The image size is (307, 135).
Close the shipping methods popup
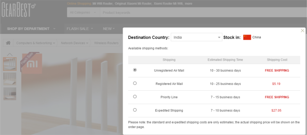pyautogui.click(x=302, y=31)
